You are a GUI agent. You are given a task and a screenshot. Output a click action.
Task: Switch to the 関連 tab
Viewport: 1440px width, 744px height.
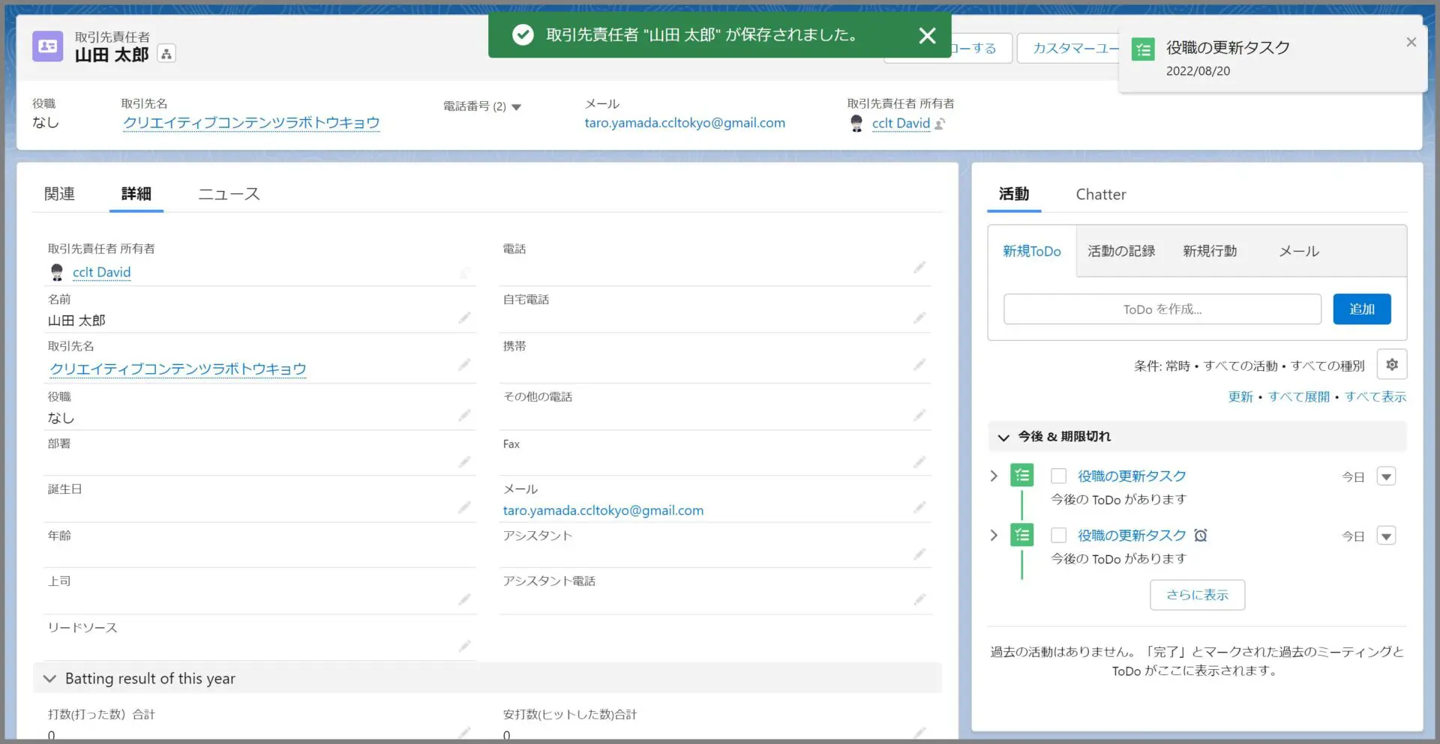[59, 194]
